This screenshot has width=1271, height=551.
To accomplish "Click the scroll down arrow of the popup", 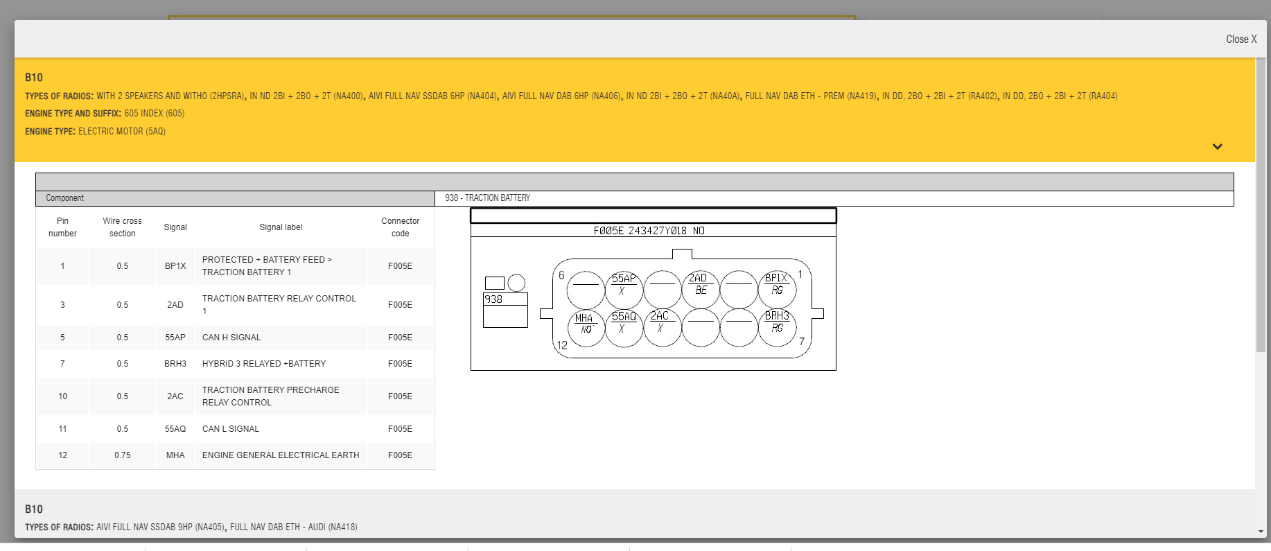I will click(x=1261, y=532).
